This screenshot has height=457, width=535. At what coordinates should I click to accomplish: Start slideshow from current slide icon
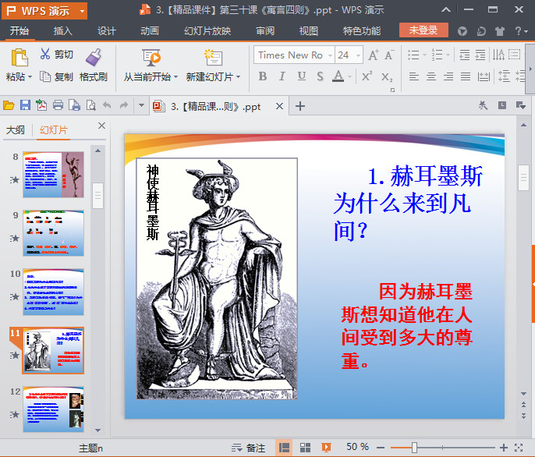click(151, 57)
